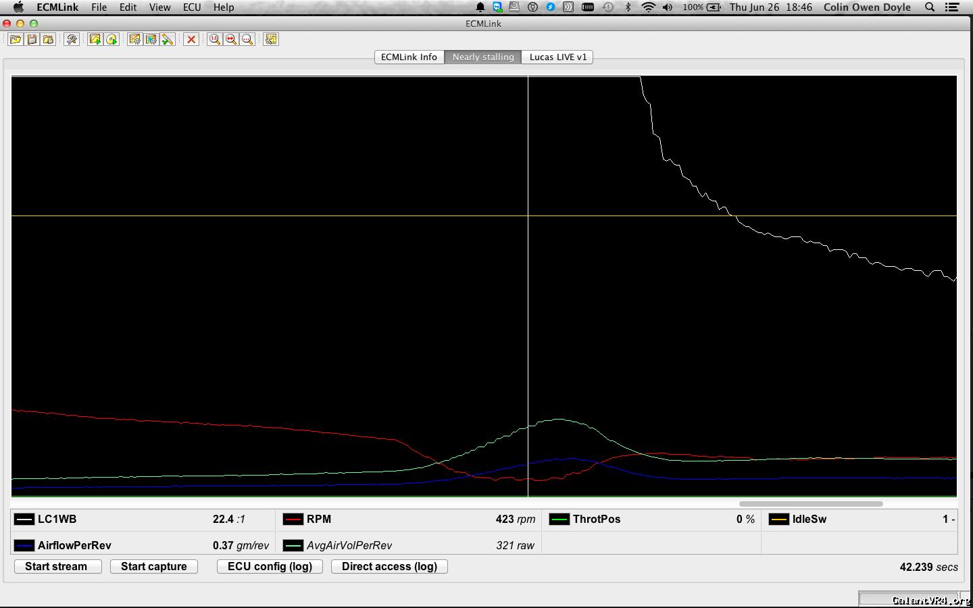The image size is (973, 608).
Task: Click the open file folder icon
Action: pos(15,40)
